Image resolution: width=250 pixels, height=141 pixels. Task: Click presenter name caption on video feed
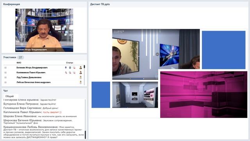click(31, 50)
